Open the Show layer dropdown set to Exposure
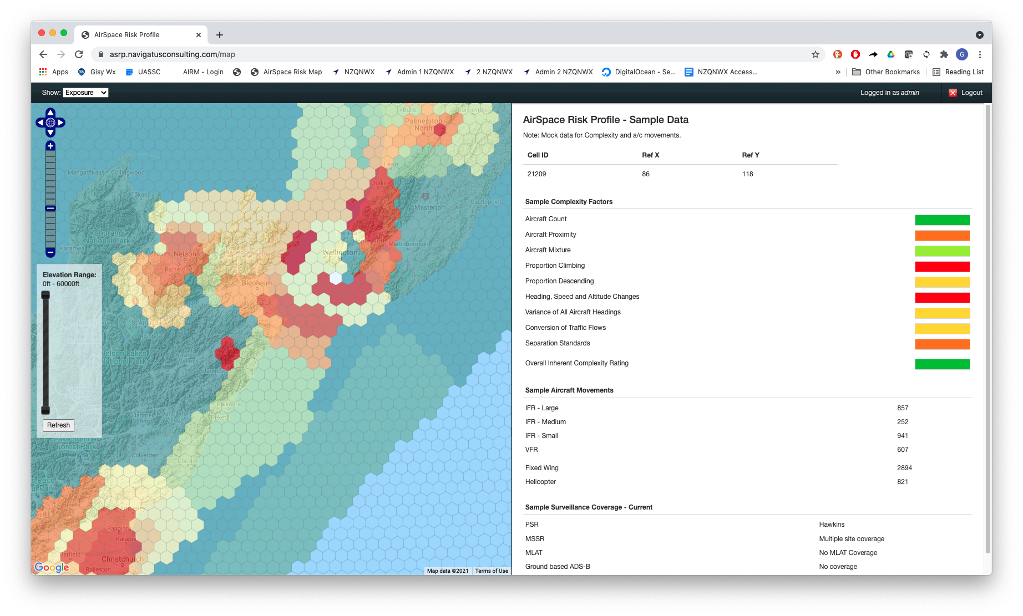Viewport: 1023px width, 616px height. coord(85,93)
